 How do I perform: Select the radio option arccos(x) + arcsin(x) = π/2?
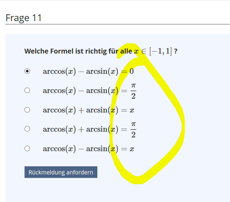coord(27,129)
